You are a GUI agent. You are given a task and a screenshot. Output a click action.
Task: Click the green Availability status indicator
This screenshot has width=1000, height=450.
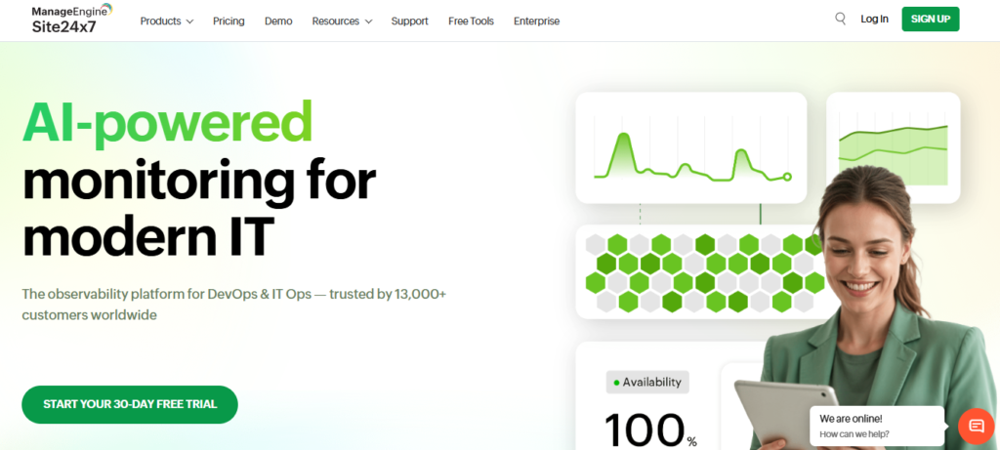616,383
